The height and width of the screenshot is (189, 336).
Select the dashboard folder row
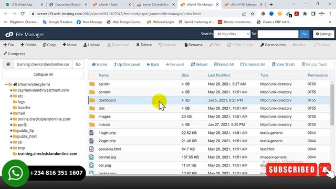pos(209,100)
